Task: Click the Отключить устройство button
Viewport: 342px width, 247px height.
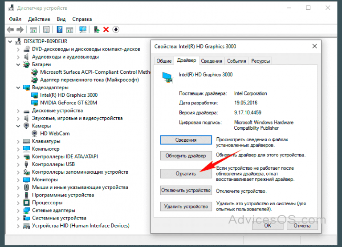Action: pos(186,190)
